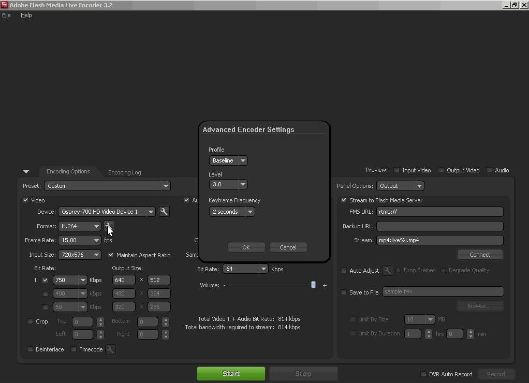Image resolution: width=529 pixels, height=383 pixels.
Task: Click the Crop Top stepper arrows
Action: coord(100,322)
